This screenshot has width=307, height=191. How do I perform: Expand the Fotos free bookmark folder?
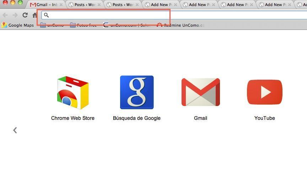tap(84, 25)
